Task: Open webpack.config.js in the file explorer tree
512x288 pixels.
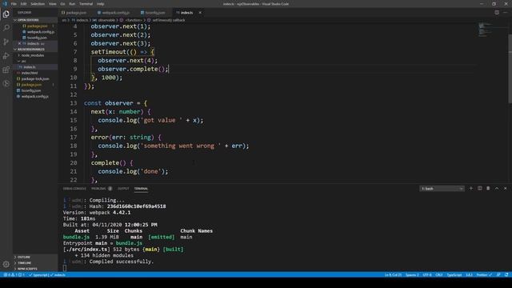Action: click(35, 96)
